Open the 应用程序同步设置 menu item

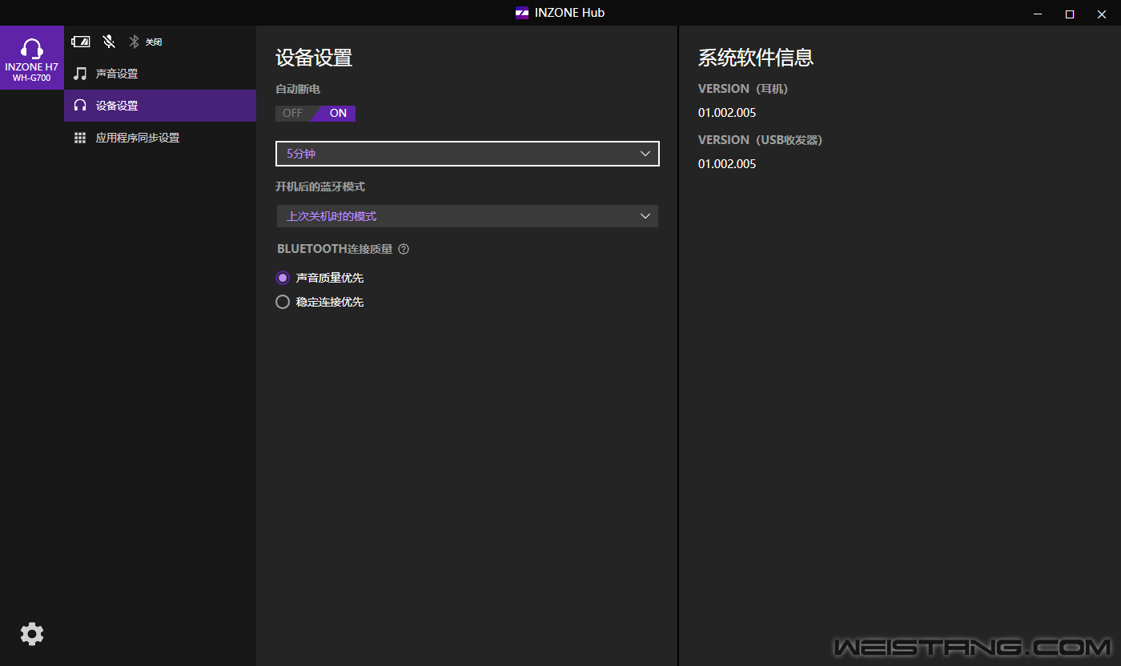click(160, 138)
